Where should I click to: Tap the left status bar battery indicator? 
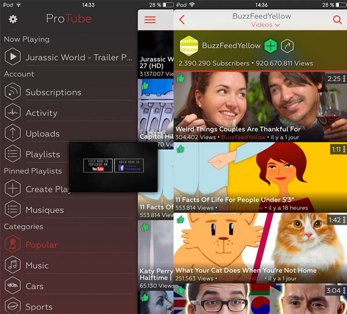click(168, 5)
